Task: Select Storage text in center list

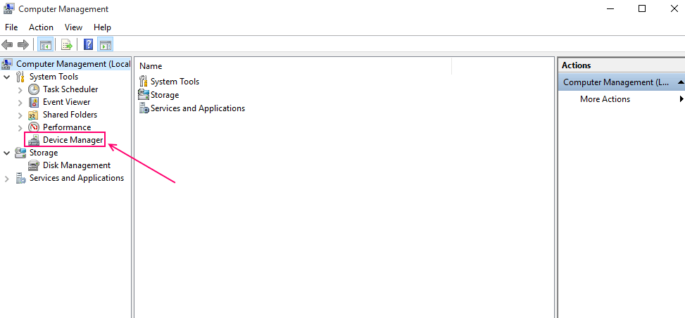Action: coord(165,95)
